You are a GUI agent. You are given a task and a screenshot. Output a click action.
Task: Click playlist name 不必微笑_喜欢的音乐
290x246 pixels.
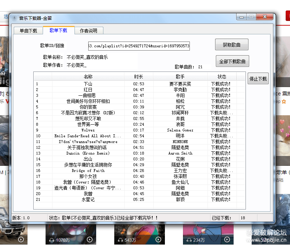coord(87,57)
